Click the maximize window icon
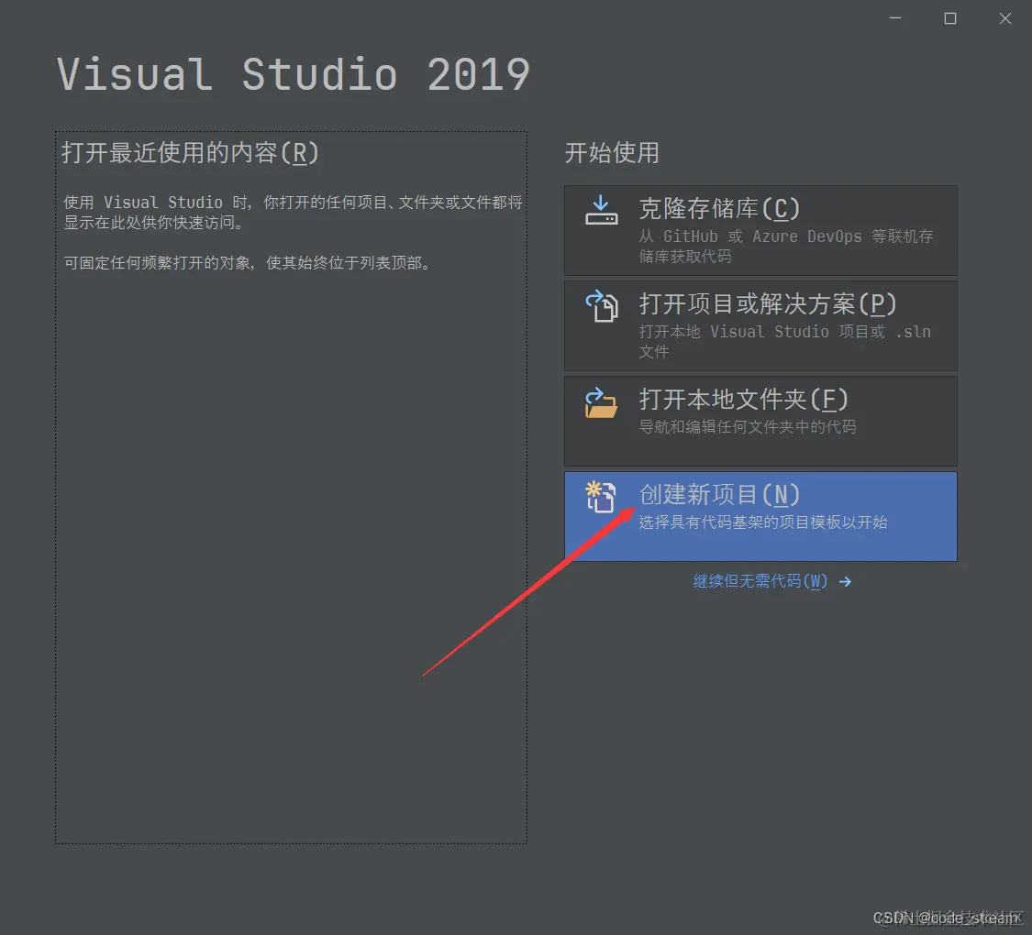 pyautogui.click(x=949, y=17)
